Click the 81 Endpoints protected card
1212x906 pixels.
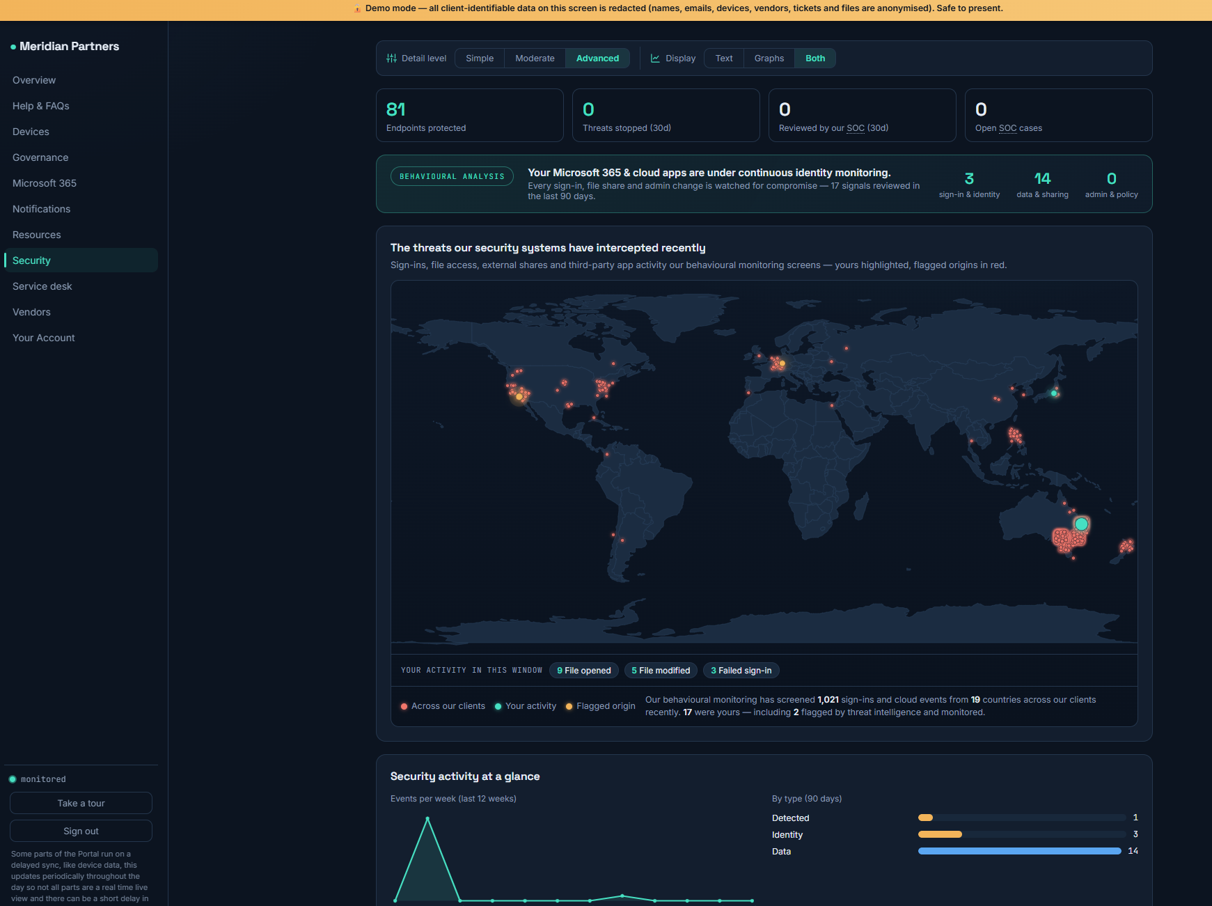coord(470,116)
